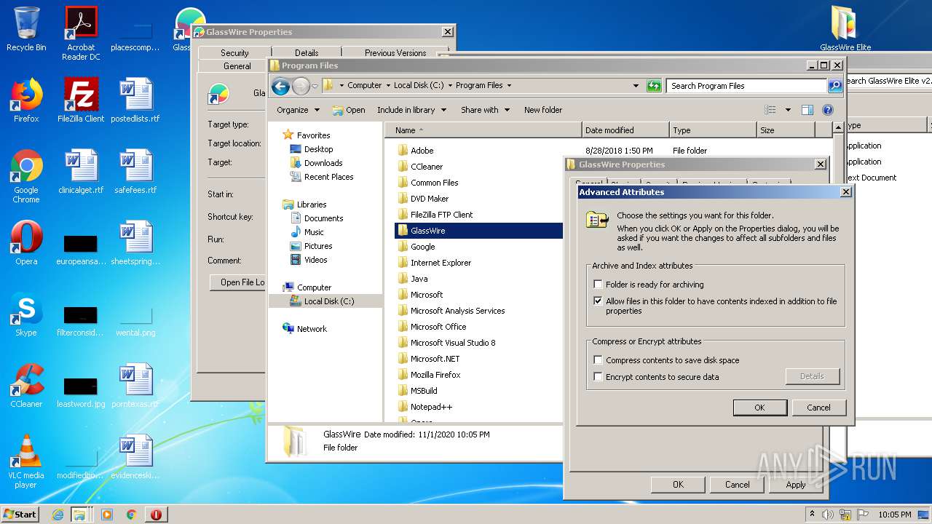Click the Search Program Files field

click(746, 86)
